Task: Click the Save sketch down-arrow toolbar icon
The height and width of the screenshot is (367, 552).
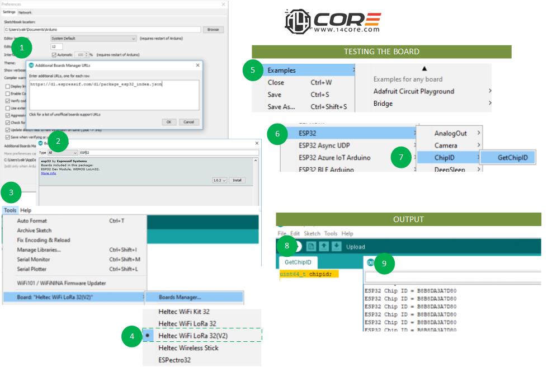Action: tap(336, 246)
